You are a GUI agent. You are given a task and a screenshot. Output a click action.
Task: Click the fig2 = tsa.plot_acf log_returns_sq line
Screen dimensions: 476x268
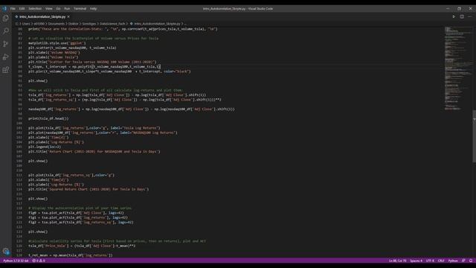coord(81,222)
